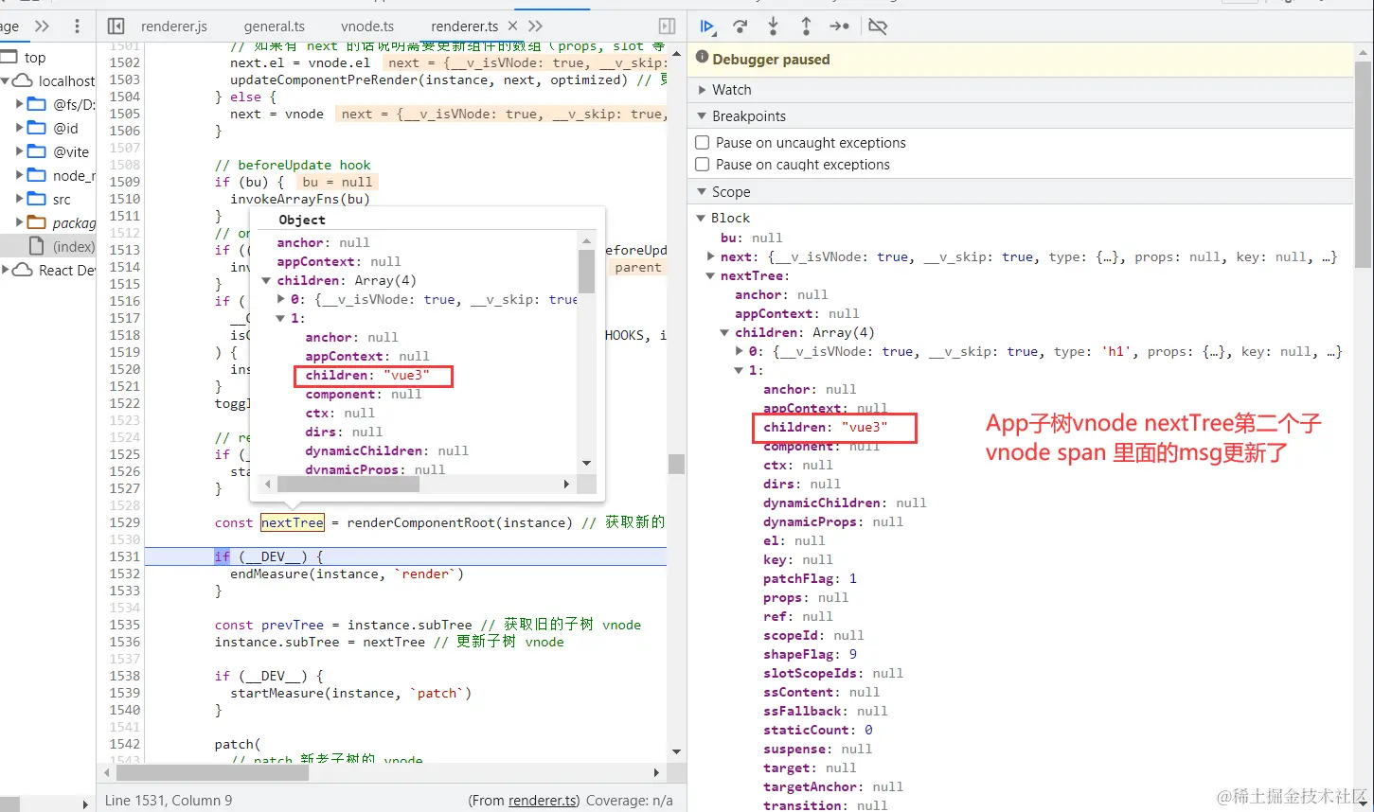
Task: Expand item 0 in Object popup
Action: coord(281,299)
